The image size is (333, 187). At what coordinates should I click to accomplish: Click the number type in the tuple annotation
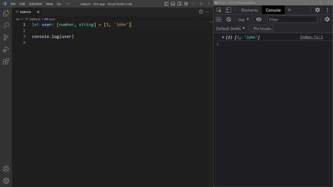[x=66, y=24]
